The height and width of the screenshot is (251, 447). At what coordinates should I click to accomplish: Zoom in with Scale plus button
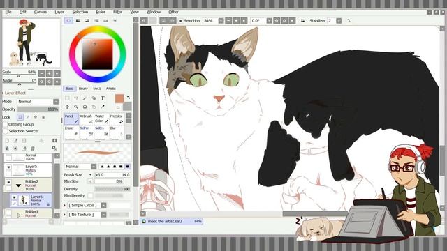50,73
